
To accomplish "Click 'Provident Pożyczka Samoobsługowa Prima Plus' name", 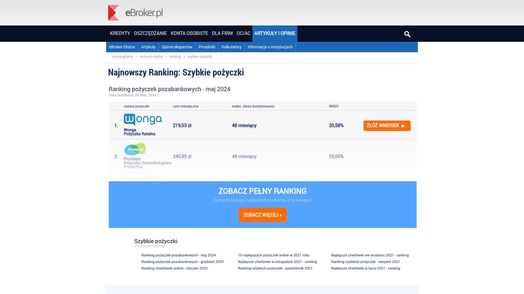I will 147,163.
